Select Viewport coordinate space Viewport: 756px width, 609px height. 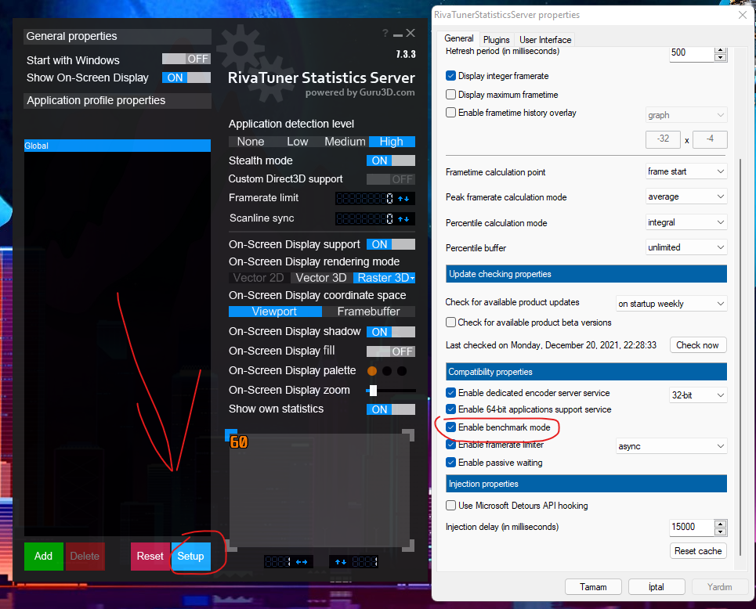(x=275, y=312)
